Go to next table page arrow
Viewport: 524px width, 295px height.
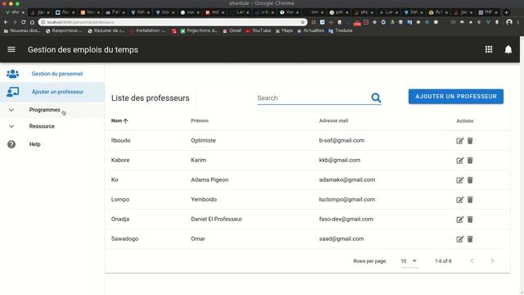tap(492, 261)
